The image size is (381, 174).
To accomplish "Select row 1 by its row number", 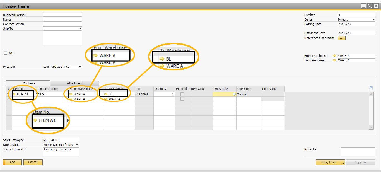I will 9,94.
